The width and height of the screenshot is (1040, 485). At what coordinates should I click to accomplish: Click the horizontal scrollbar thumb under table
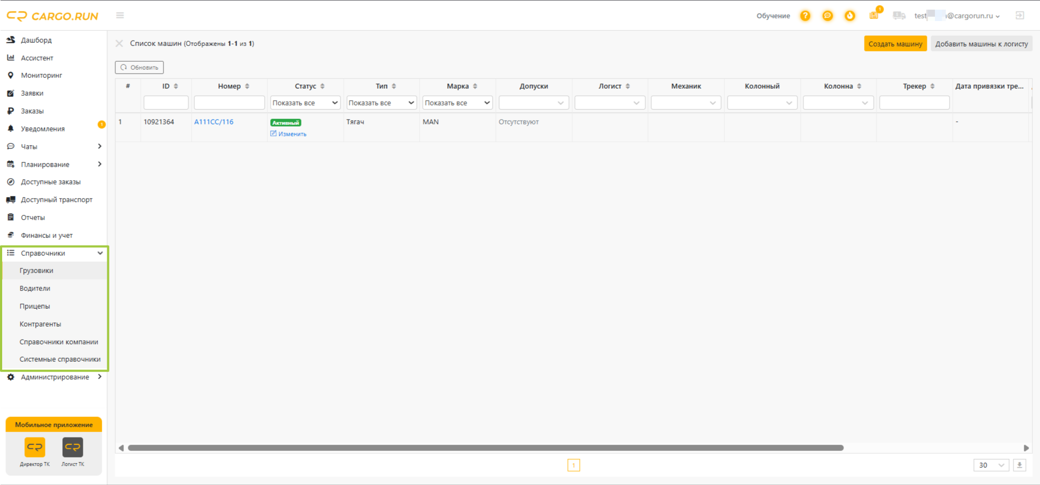point(486,448)
